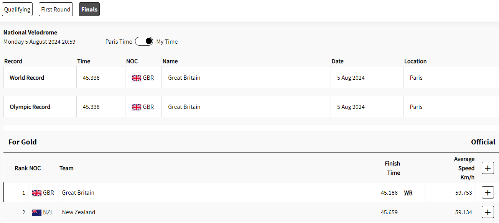Click the Average Speed column header
This screenshot has height=223, width=499.
[464, 168]
